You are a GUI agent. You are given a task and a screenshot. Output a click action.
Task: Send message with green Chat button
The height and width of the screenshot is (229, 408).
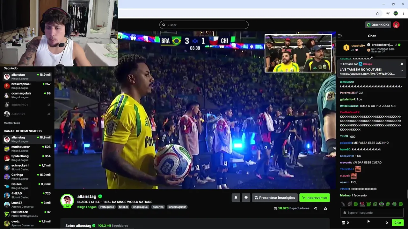coord(398,223)
